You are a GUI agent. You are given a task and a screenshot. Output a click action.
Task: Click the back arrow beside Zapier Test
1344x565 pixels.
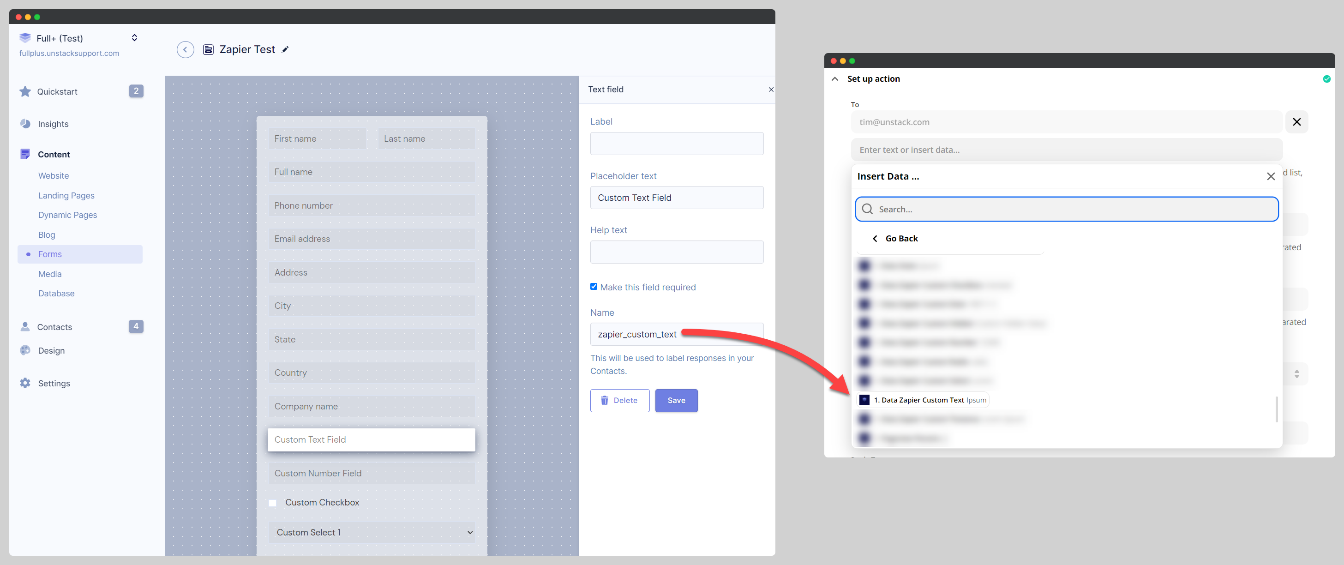(185, 49)
